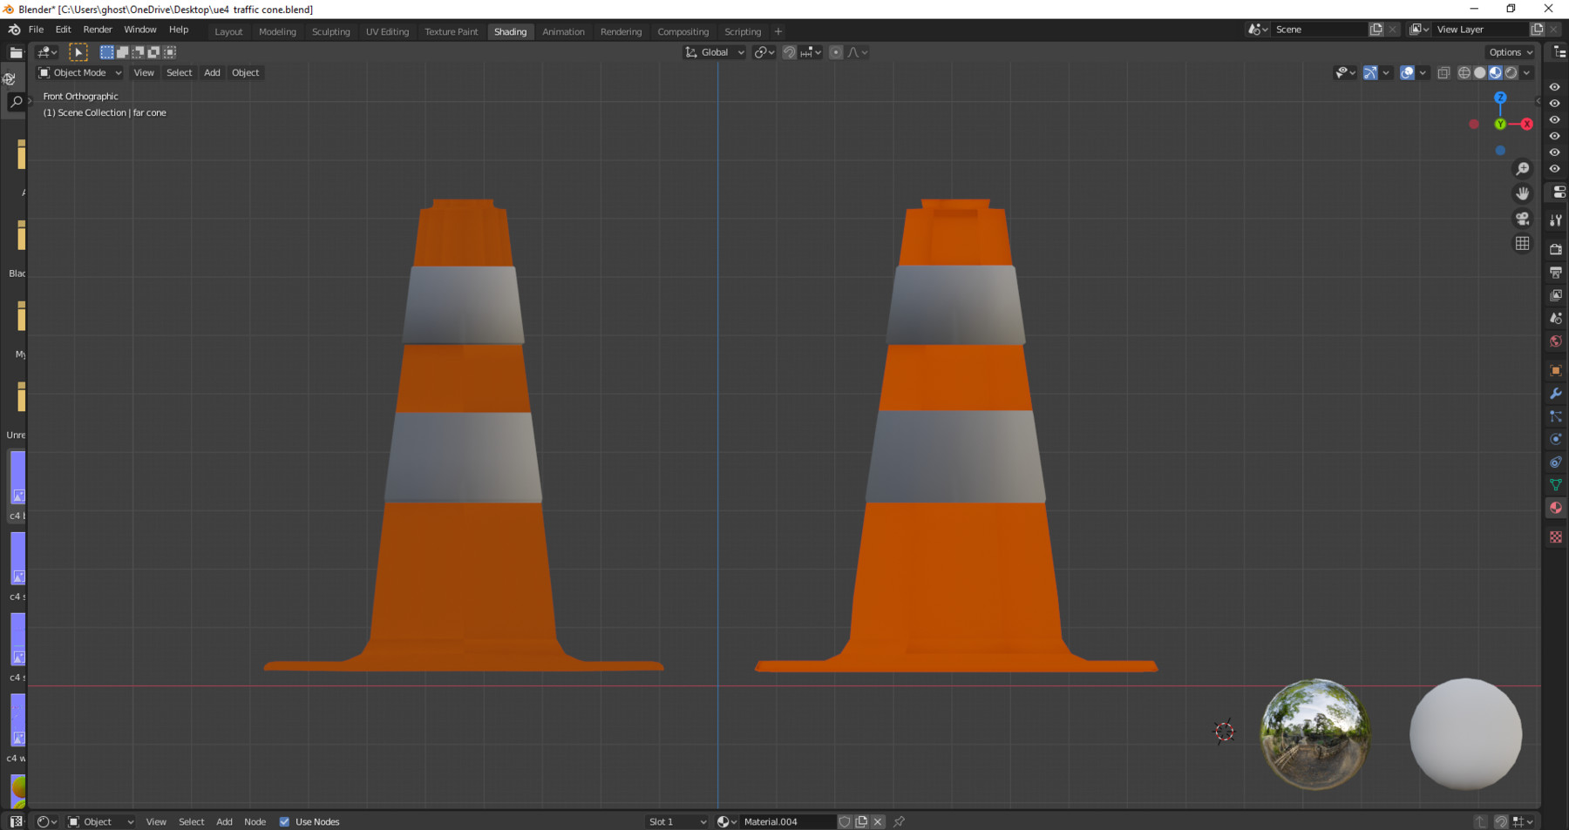Screen dimensions: 1569x830
Task: Open the Object Mode dropdown
Action: (78, 72)
